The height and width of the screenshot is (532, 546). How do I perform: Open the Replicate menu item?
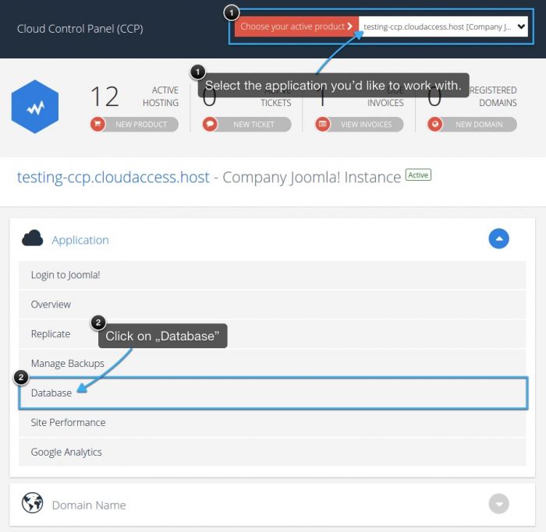pos(272,334)
